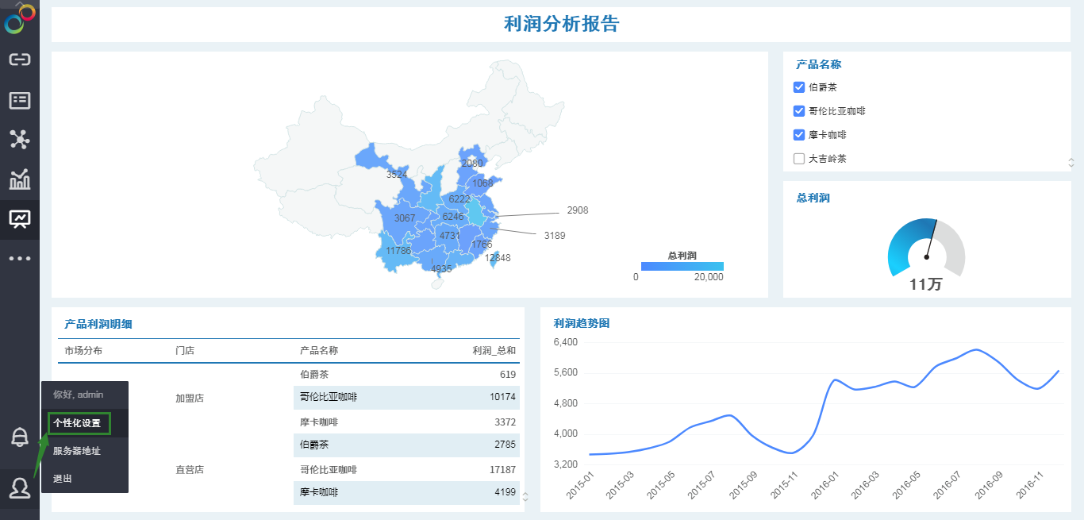The image size is (1084, 520).
Task: Click the 你好, admin greeting entry
Action: tap(79, 394)
